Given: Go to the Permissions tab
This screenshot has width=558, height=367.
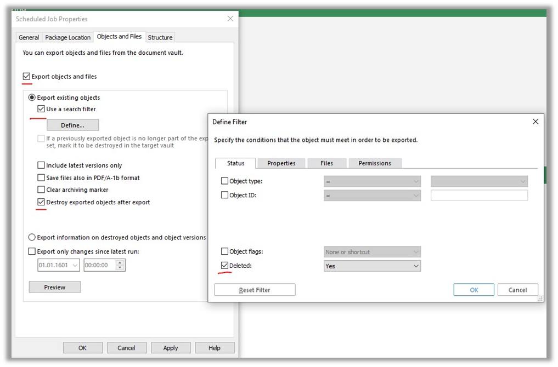Looking at the screenshot, I should (375, 163).
